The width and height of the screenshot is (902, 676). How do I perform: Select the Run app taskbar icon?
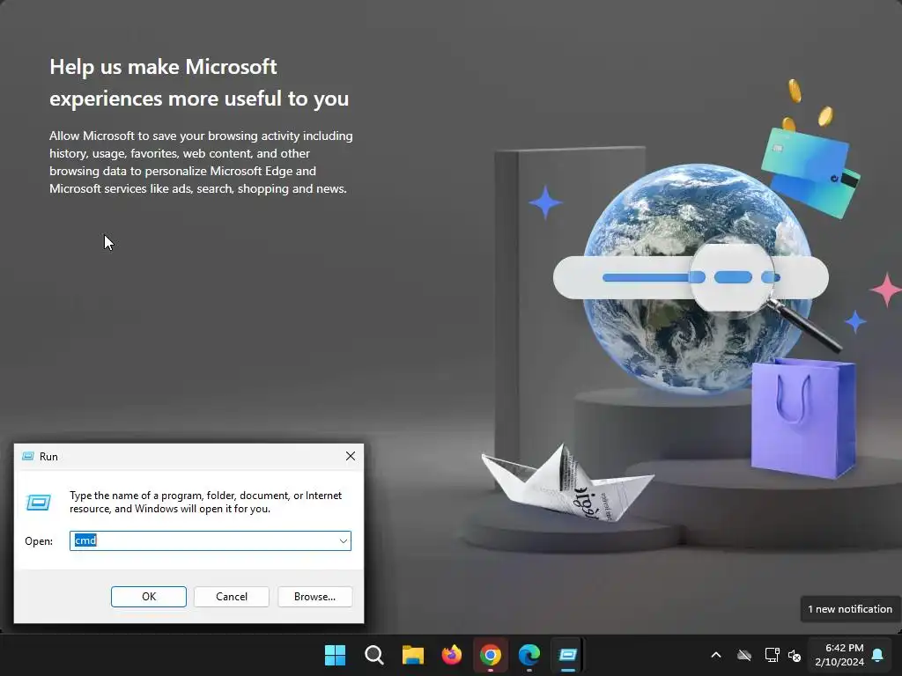[x=568, y=655]
